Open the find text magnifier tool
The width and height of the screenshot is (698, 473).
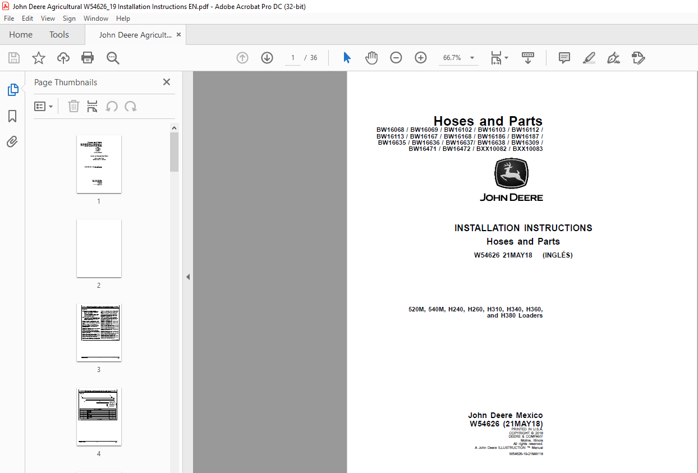[x=113, y=58]
